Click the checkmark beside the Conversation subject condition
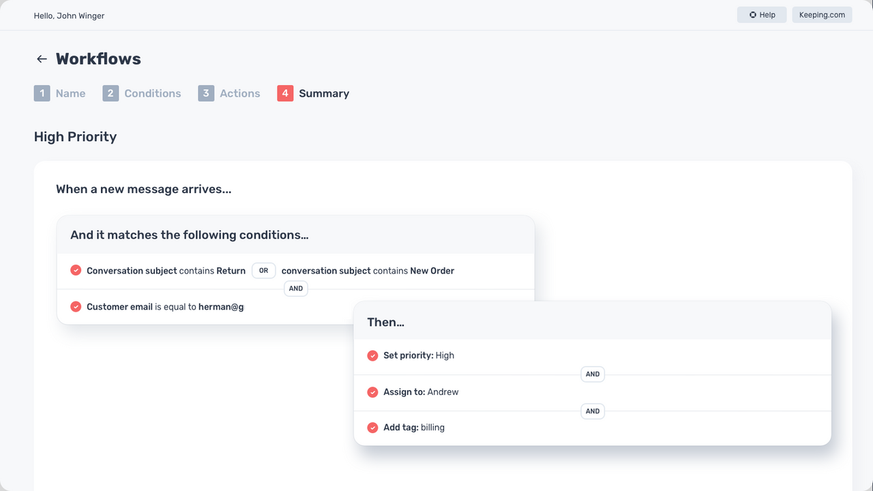873x491 pixels. (x=76, y=270)
